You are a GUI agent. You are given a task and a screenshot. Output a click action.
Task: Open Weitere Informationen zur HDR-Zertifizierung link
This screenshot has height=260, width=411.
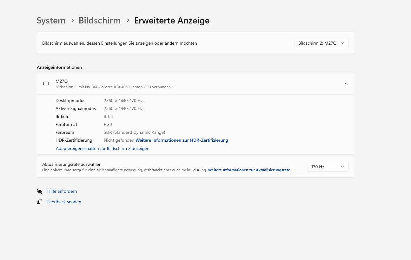coord(182,140)
